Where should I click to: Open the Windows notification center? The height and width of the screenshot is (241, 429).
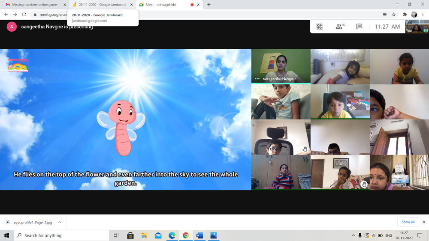click(420, 235)
